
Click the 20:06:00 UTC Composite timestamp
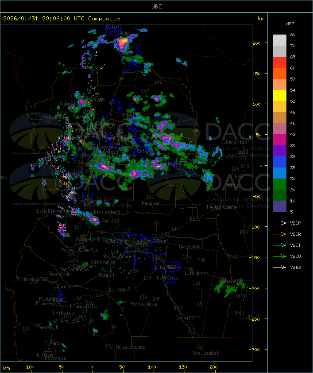(x=62, y=19)
